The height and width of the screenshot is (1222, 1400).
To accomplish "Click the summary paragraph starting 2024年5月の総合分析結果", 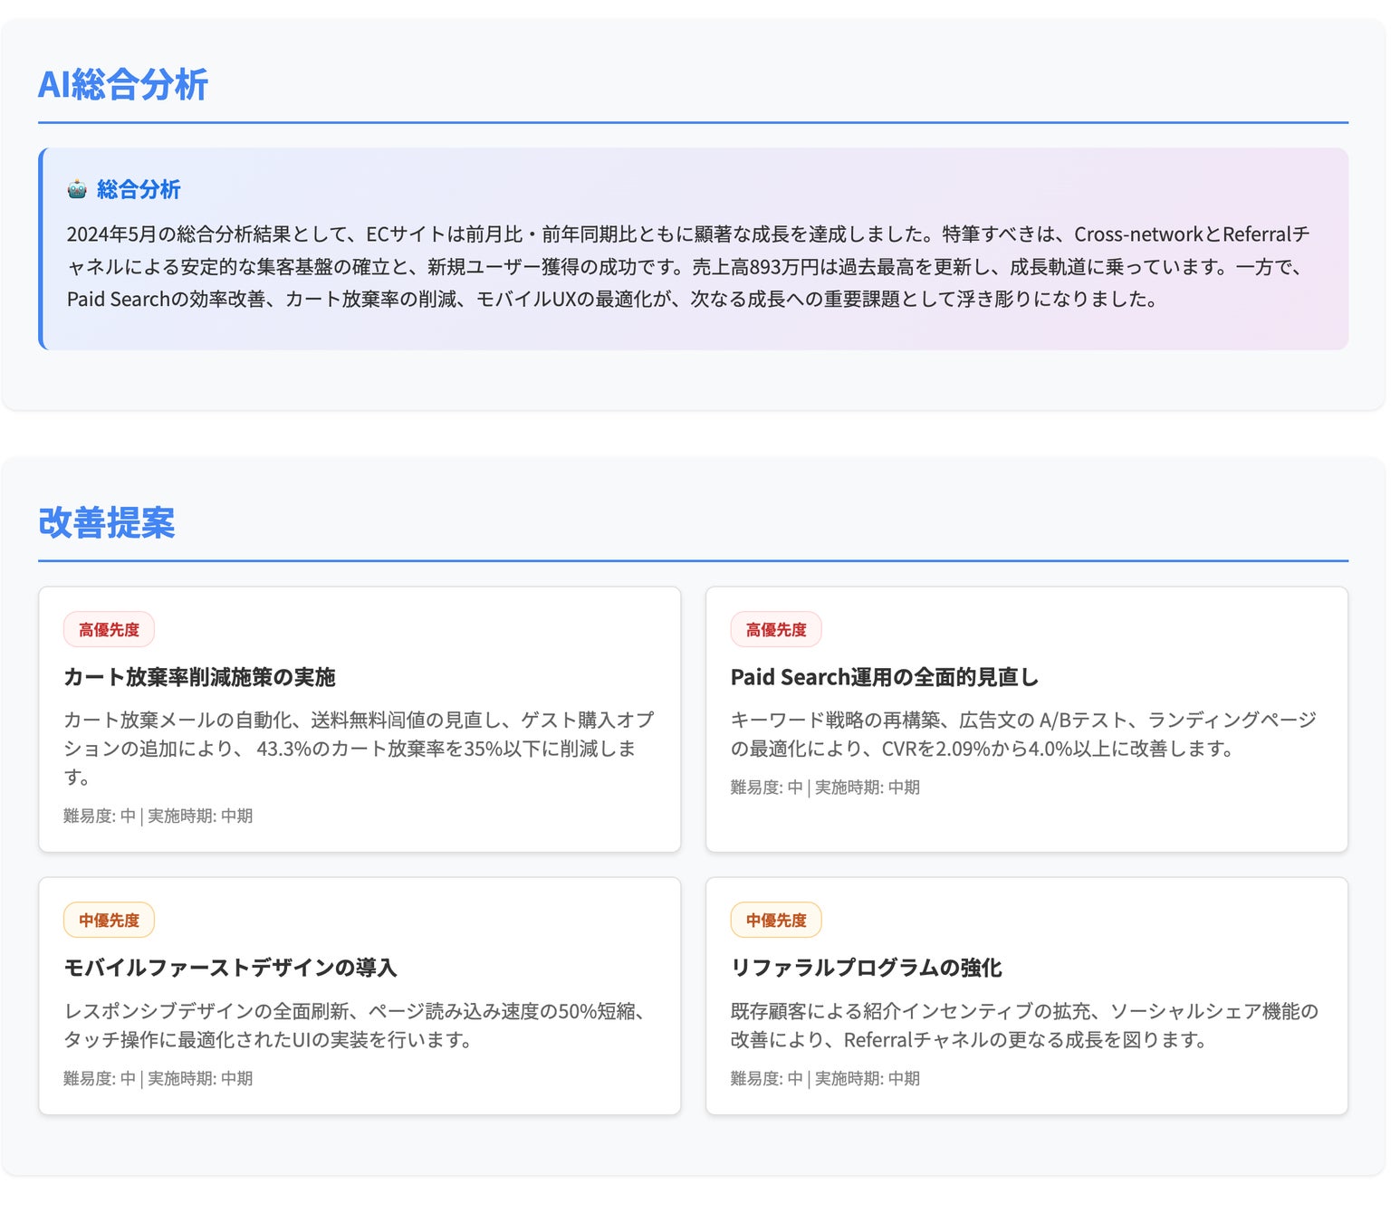I will click(x=688, y=266).
